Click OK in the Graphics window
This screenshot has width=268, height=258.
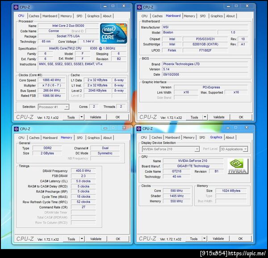240,238
